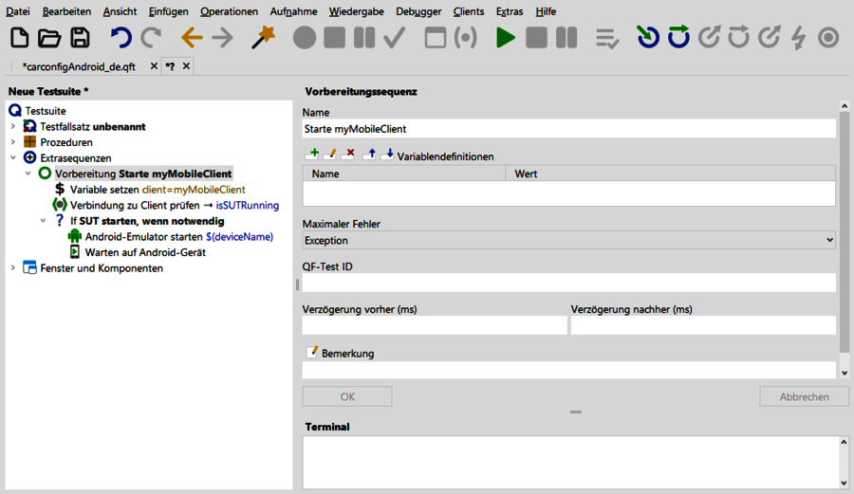Expand the Prozeduren tree node
The image size is (854, 494).
[x=13, y=142]
